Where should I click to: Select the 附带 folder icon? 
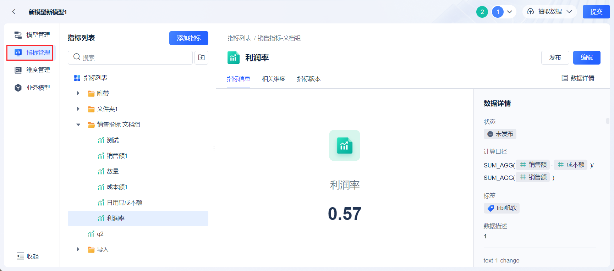[x=91, y=94]
